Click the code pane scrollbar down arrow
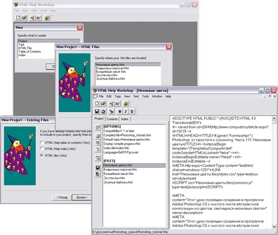Viewport: 278px width, 235px height. click(274, 226)
